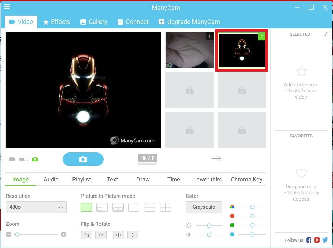Click the Grayscale button
Screen dimensions: 333x248
(204, 207)
